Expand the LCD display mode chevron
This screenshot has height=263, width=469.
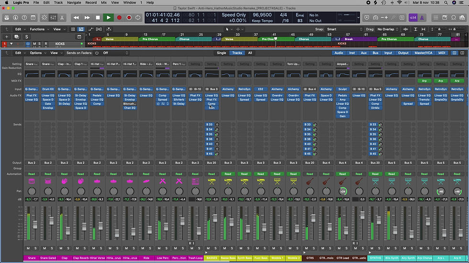pyautogui.click(x=358, y=18)
